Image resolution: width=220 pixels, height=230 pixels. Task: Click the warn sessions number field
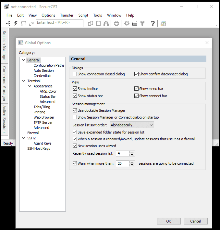(123, 163)
